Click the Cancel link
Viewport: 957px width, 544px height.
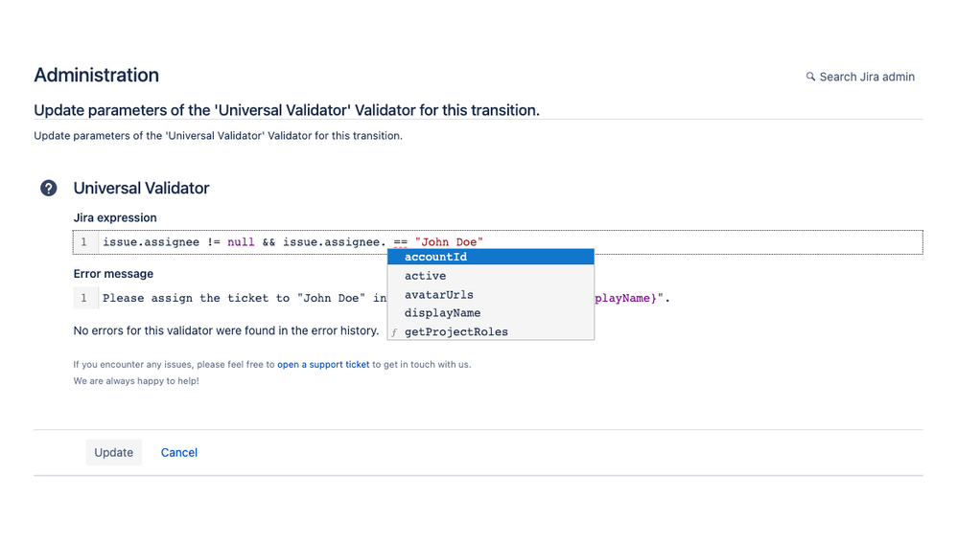point(178,452)
